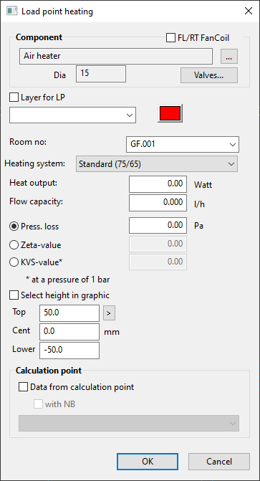Click the Load point heating window icon

click(x=11, y=11)
